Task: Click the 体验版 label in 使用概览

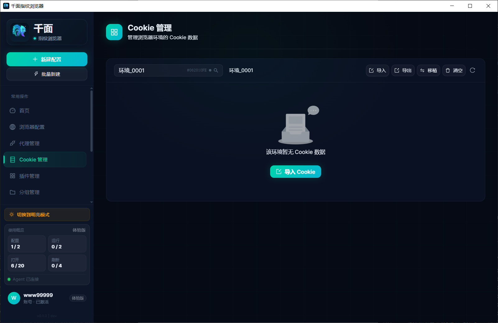Action: (79, 230)
